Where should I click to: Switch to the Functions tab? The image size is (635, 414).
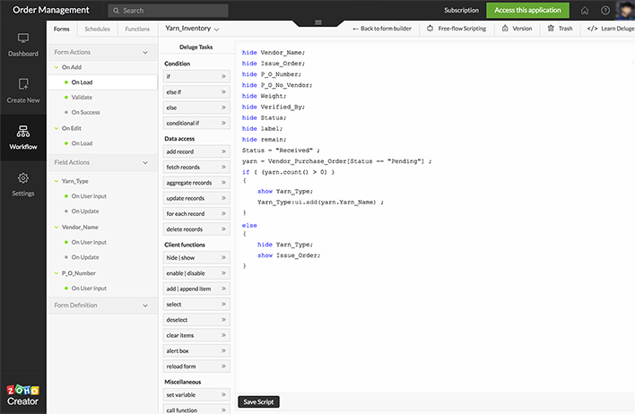tap(137, 29)
